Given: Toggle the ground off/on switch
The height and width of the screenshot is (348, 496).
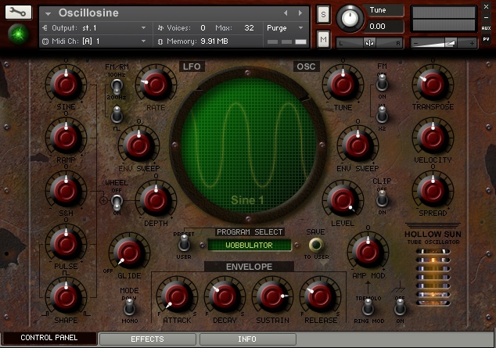Looking at the screenshot, I should pyautogui.click(x=400, y=307).
